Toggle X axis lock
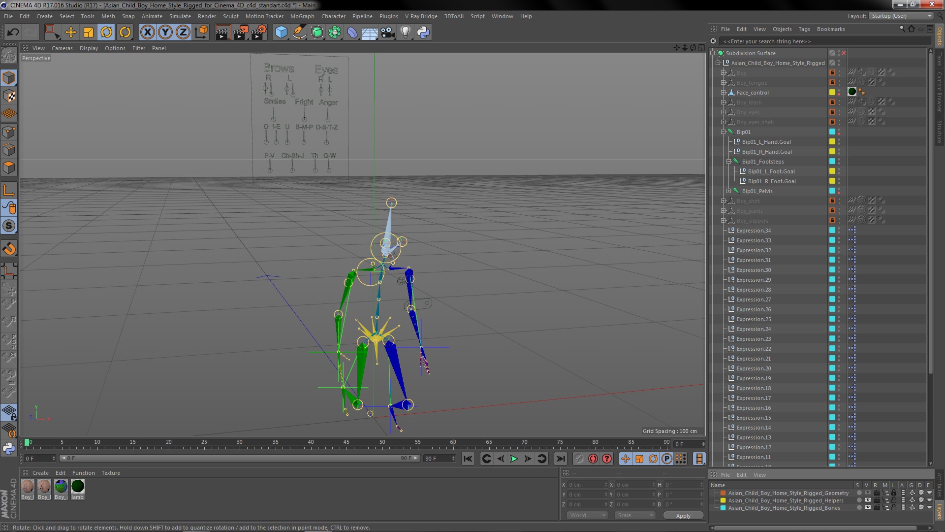945x532 pixels. click(x=147, y=33)
